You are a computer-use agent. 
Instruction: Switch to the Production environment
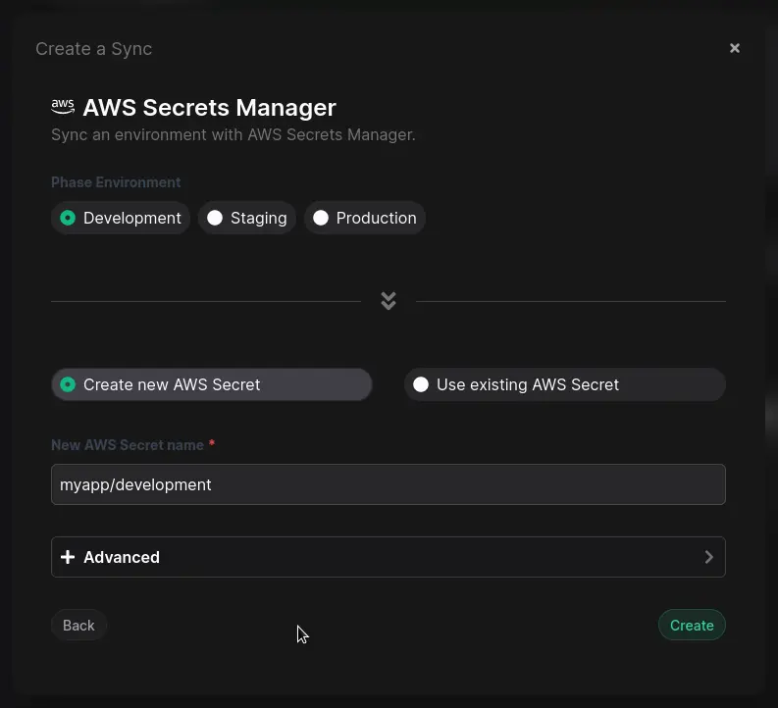coord(365,218)
